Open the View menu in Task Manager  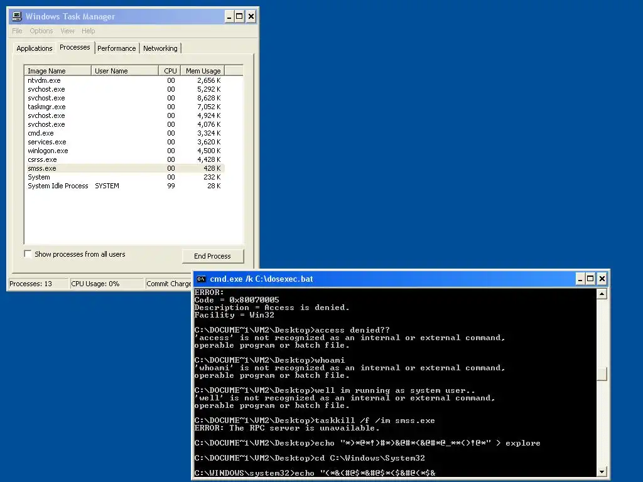(67, 31)
